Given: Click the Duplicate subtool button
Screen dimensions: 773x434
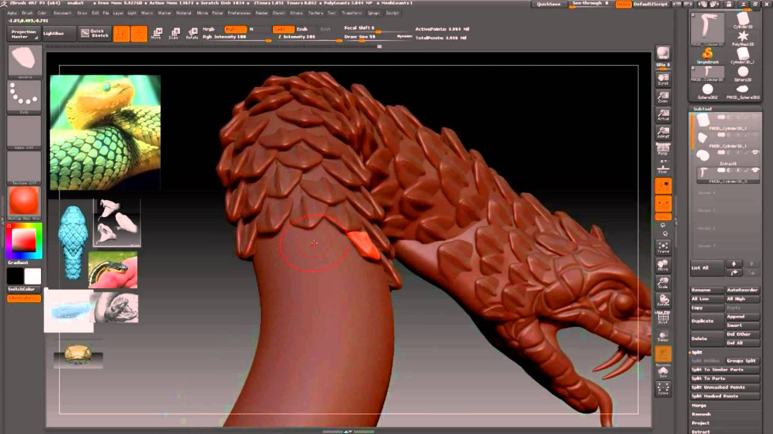Looking at the screenshot, I should [x=707, y=321].
